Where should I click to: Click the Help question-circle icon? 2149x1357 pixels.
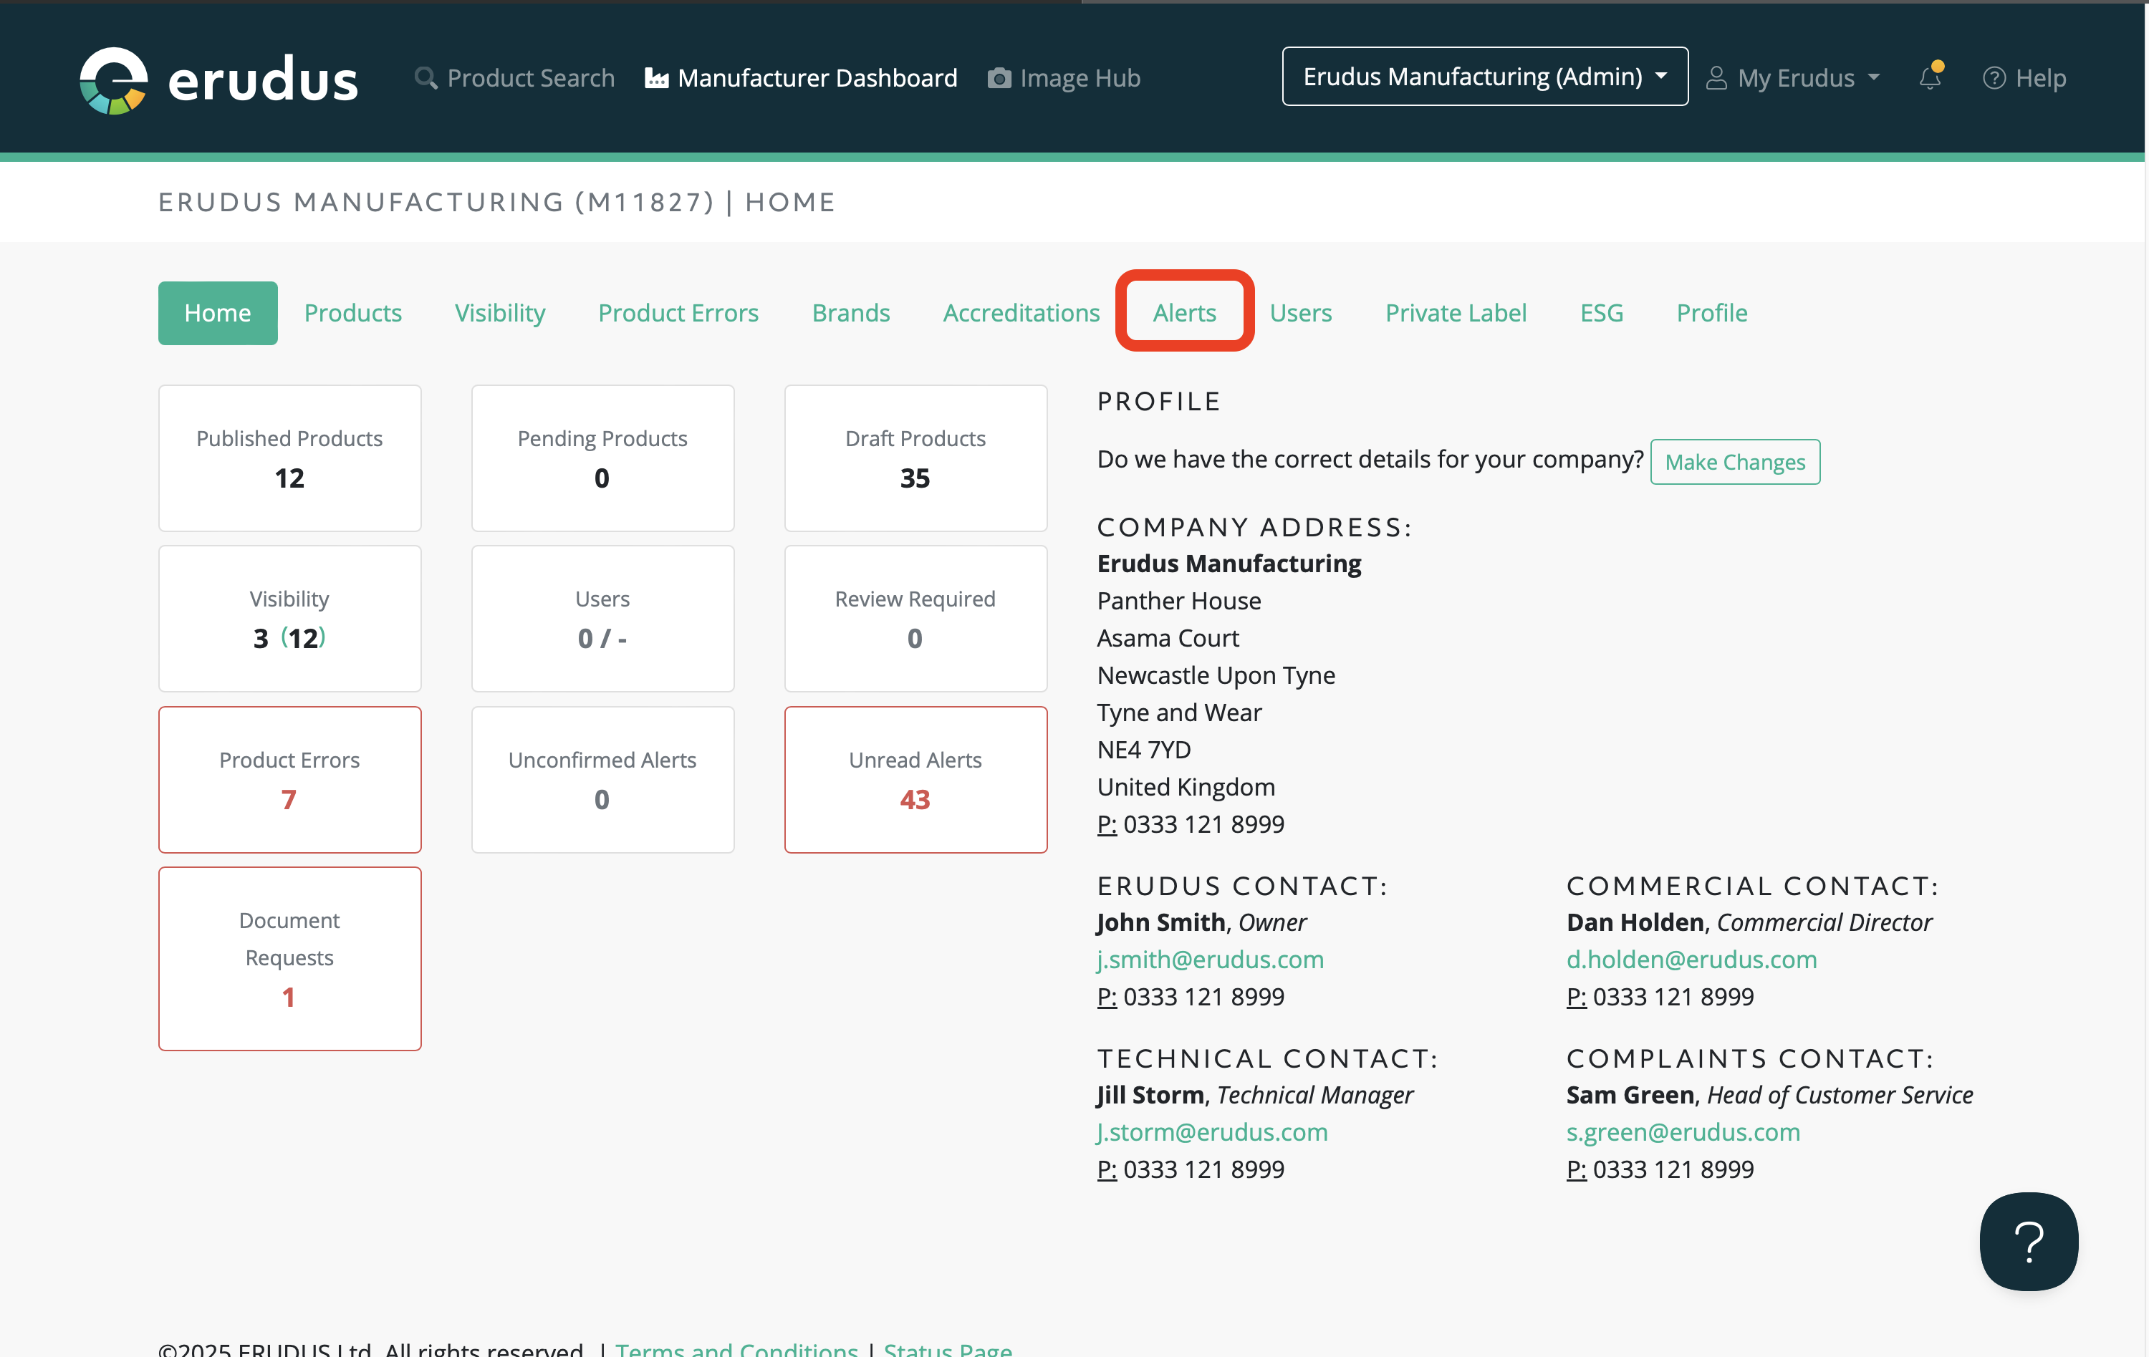click(x=1994, y=79)
